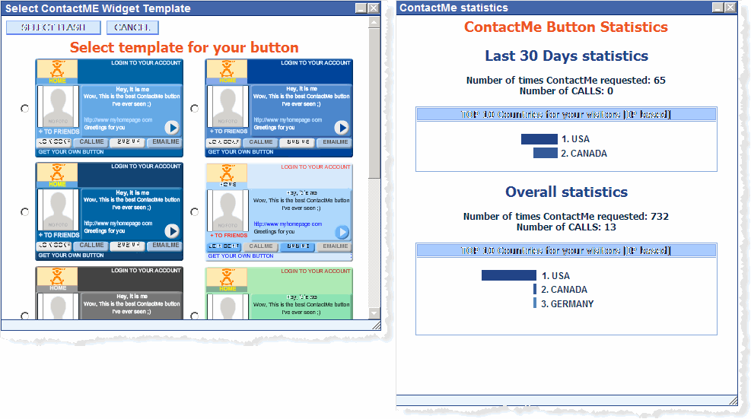The width and height of the screenshot is (751, 419).
Task: Click CALLME in the top-left template
Action: click(x=91, y=142)
